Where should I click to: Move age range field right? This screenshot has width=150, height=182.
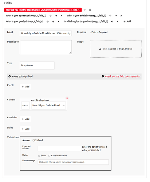(56, 16)
